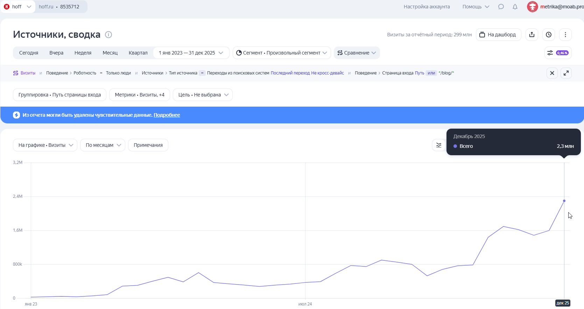Image resolution: width=584 pixels, height=309 pixels.
Task: Clear the segment conditions with X
Action: coord(552,73)
